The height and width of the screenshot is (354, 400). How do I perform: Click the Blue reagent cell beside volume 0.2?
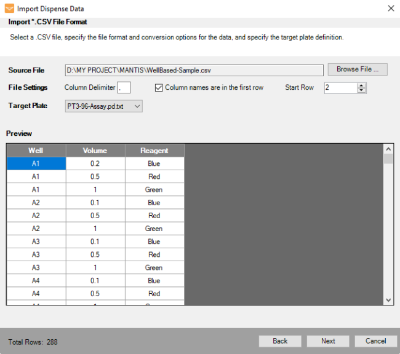pos(154,163)
